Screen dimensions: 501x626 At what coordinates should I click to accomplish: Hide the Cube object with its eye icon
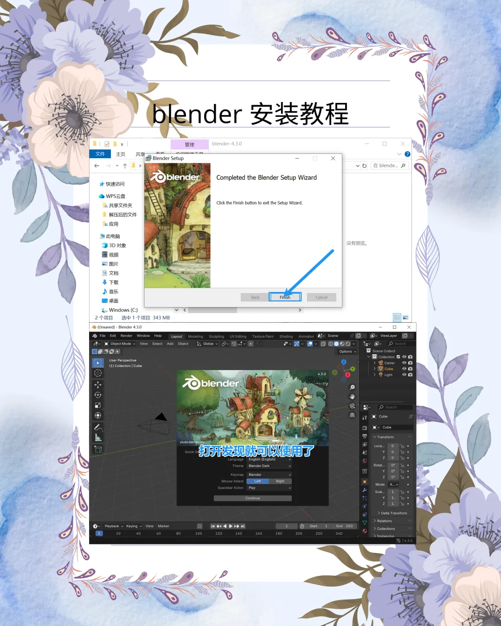(x=404, y=369)
